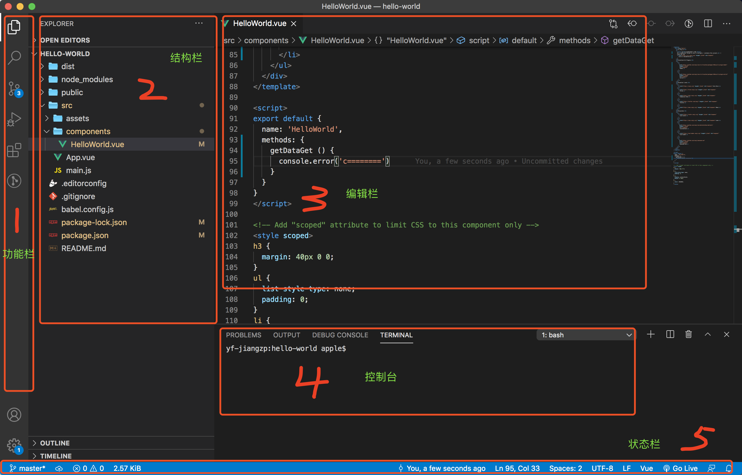Viewport: 742px width, 475px height.
Task: Click Go Live in status bar
Action: point(680,469)
